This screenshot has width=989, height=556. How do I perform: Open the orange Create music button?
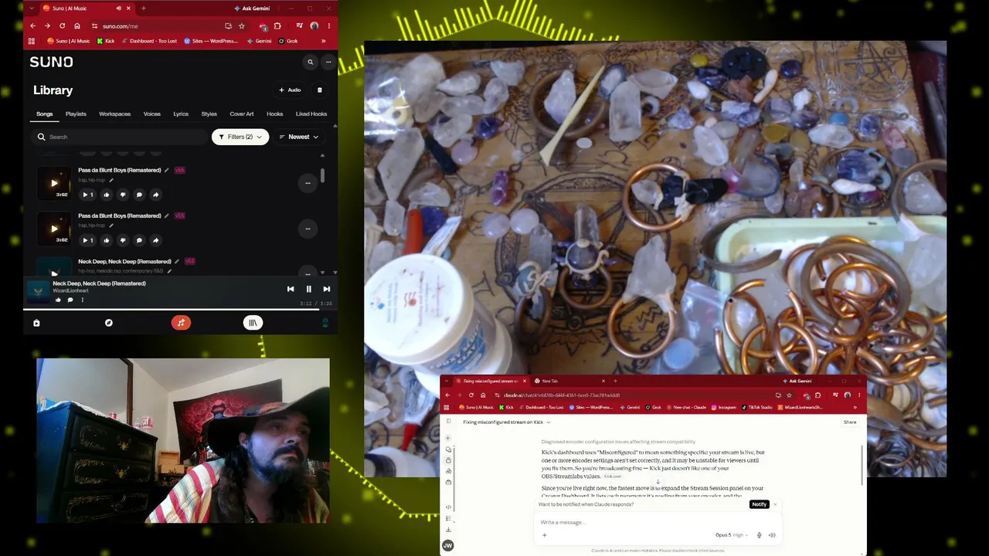pos(181,323)
